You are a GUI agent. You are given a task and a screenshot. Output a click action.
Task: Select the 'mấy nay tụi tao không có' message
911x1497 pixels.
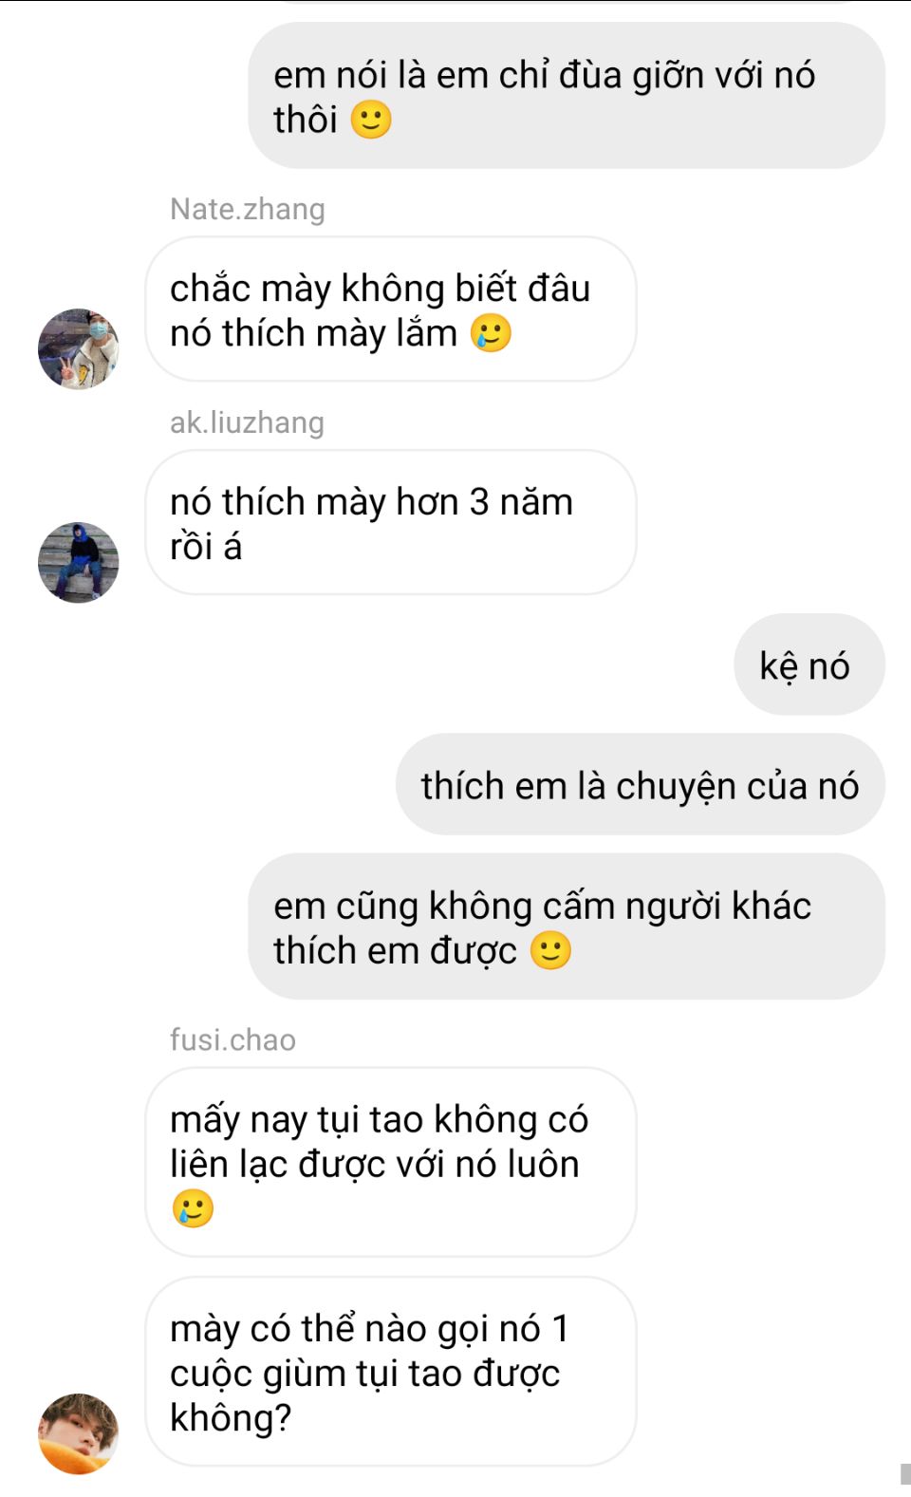(390, 1162)
